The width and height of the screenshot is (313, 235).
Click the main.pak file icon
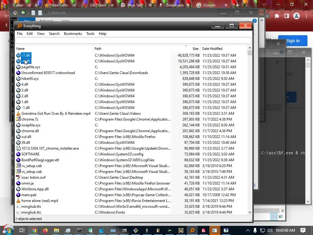point(18,195)
